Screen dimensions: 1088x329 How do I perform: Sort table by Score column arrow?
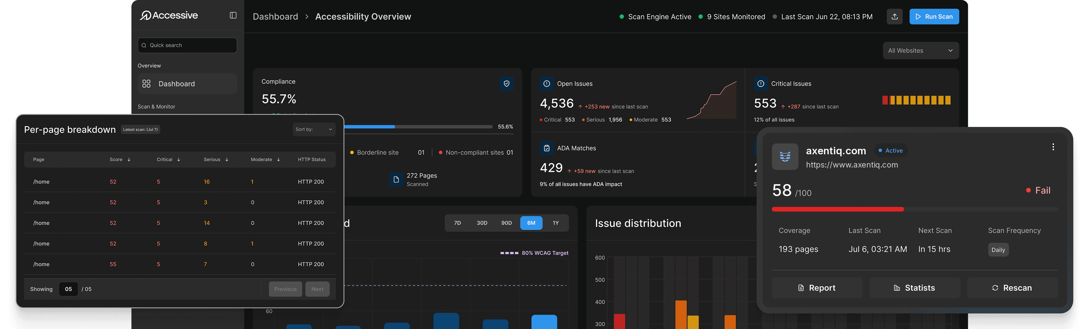click(x=129, y=159)
